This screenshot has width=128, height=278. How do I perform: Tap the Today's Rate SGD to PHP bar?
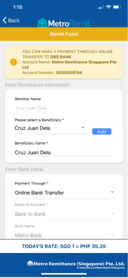pos(64,246)
